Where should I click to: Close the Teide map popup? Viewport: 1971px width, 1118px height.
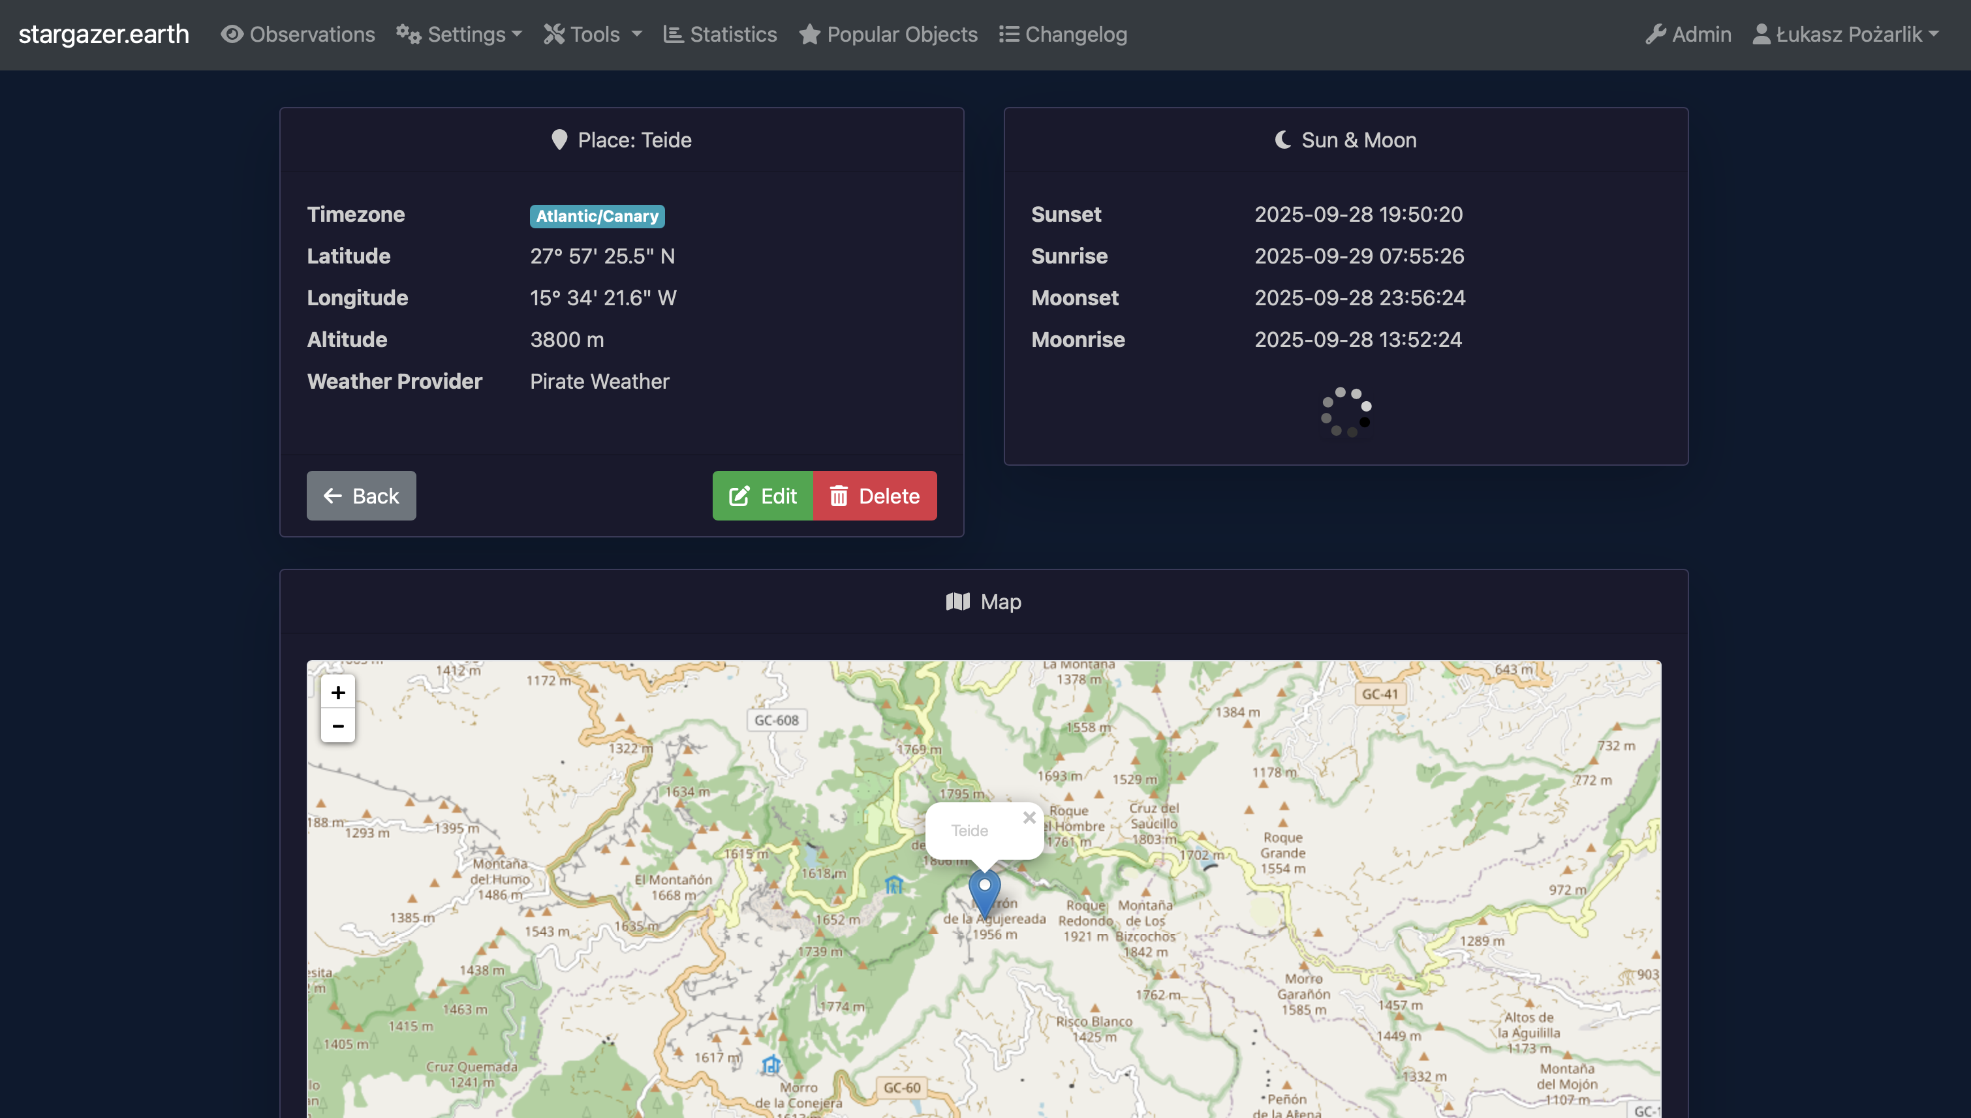coord(1029,818)
